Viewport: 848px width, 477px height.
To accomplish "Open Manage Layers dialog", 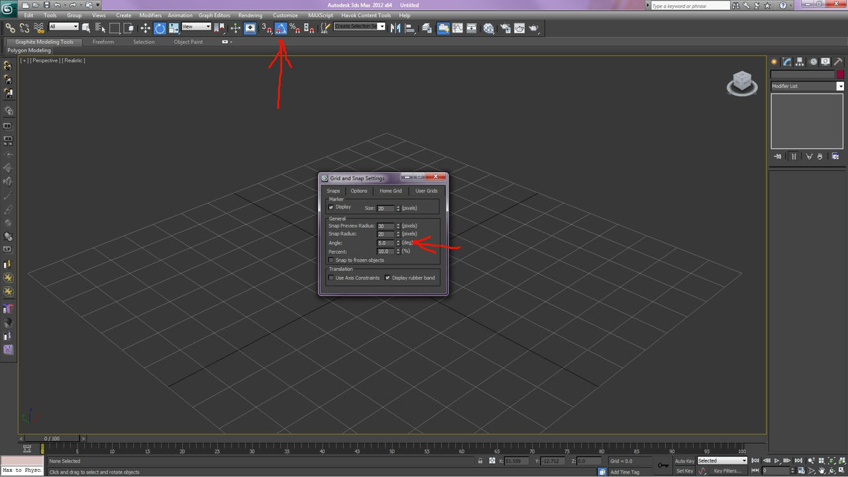I will [x=427, y=28].
